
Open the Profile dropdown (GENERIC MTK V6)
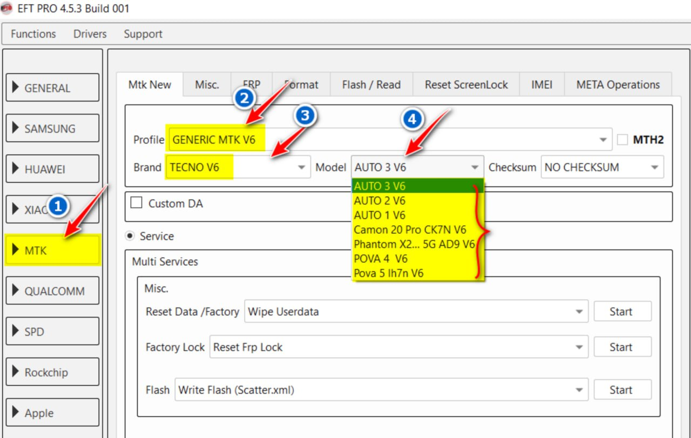(x=390, y=139)
